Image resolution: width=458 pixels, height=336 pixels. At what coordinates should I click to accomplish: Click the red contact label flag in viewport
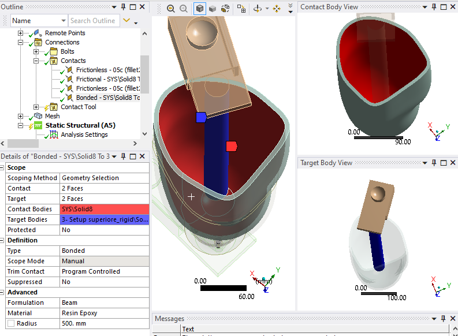pyautogui.click(x=232, y=146)
